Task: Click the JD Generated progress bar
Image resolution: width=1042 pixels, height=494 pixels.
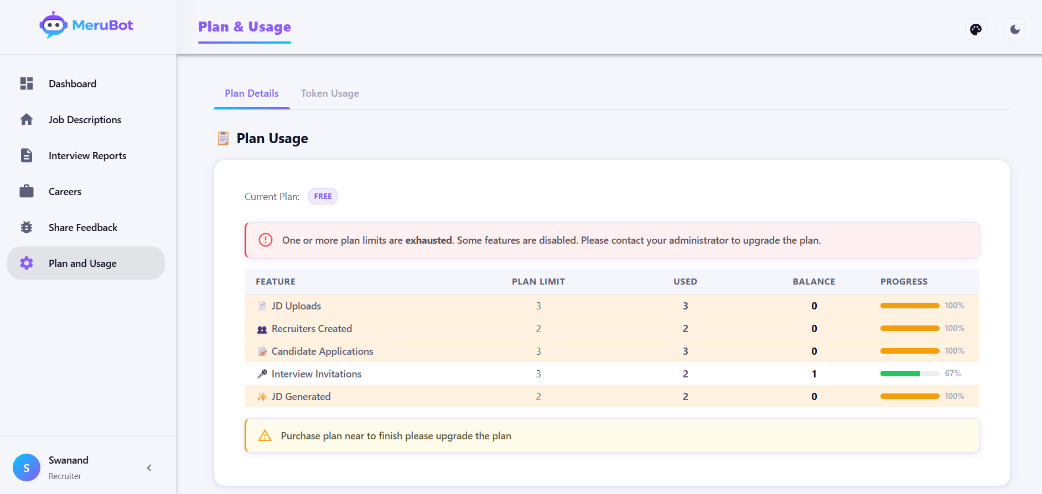Action: (910, 396)
